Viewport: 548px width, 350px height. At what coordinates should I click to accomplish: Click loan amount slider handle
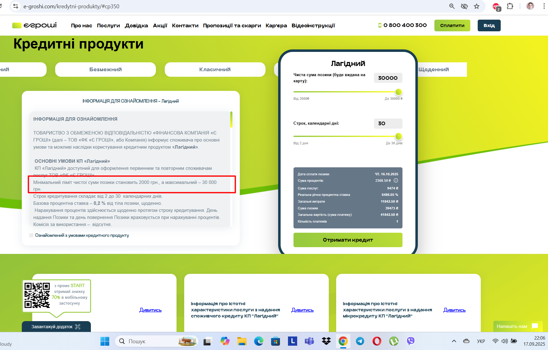coord(398,92)
